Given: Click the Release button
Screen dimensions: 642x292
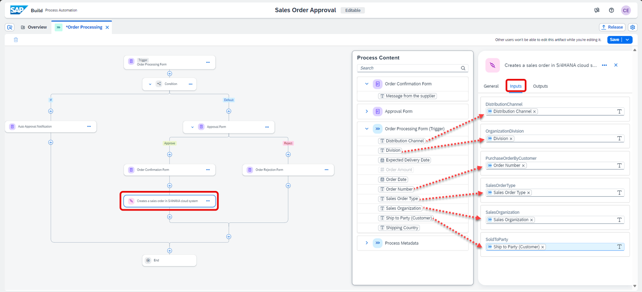Looking at the screenshot, I should [x=612, y=27].
